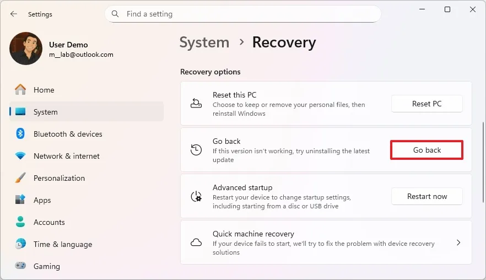Click the System monitor icon
Viewport: 486px width, 280px height.
click(20, 112)
